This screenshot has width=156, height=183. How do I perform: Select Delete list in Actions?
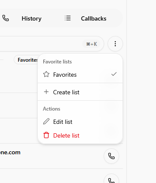point(80,135)
